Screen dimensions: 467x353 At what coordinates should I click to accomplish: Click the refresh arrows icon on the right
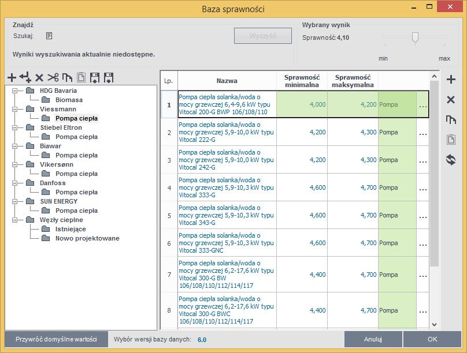click(x=451, y=160)
